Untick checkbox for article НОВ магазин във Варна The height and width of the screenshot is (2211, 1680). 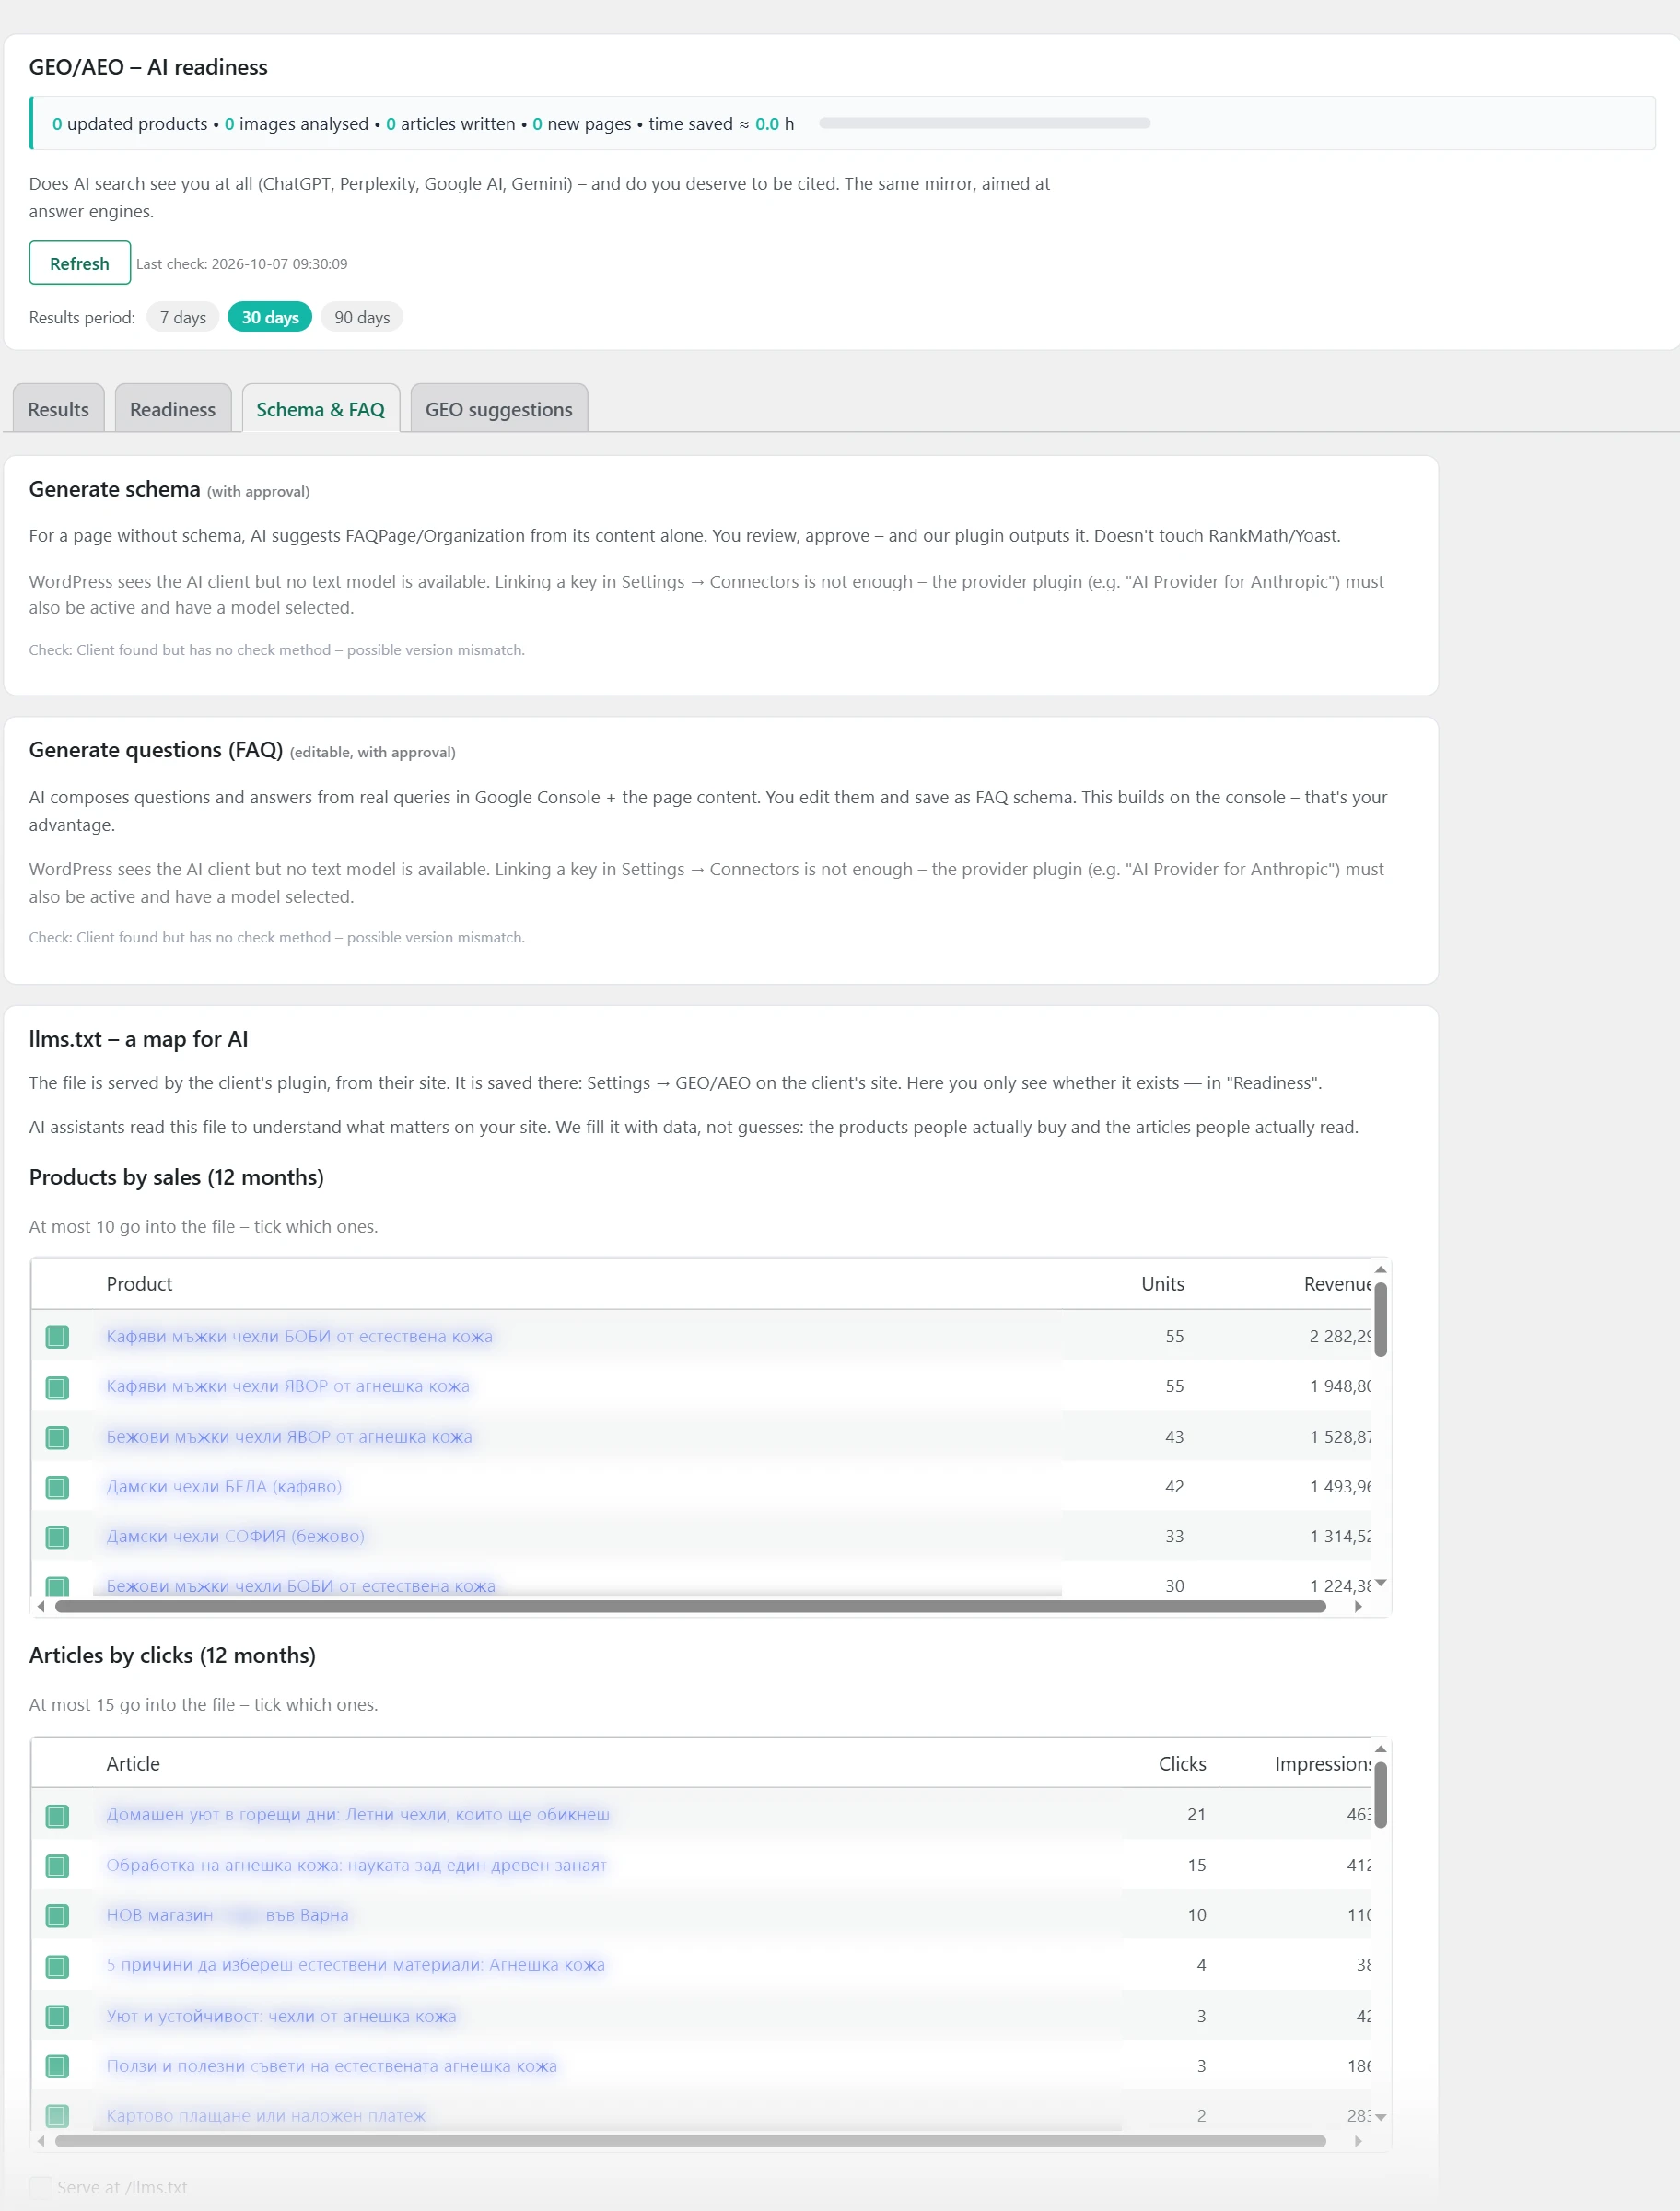click(57, 1916)
